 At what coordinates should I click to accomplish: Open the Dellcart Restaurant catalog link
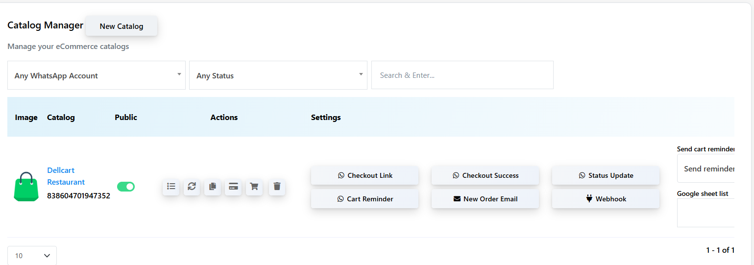coord(66,176)
